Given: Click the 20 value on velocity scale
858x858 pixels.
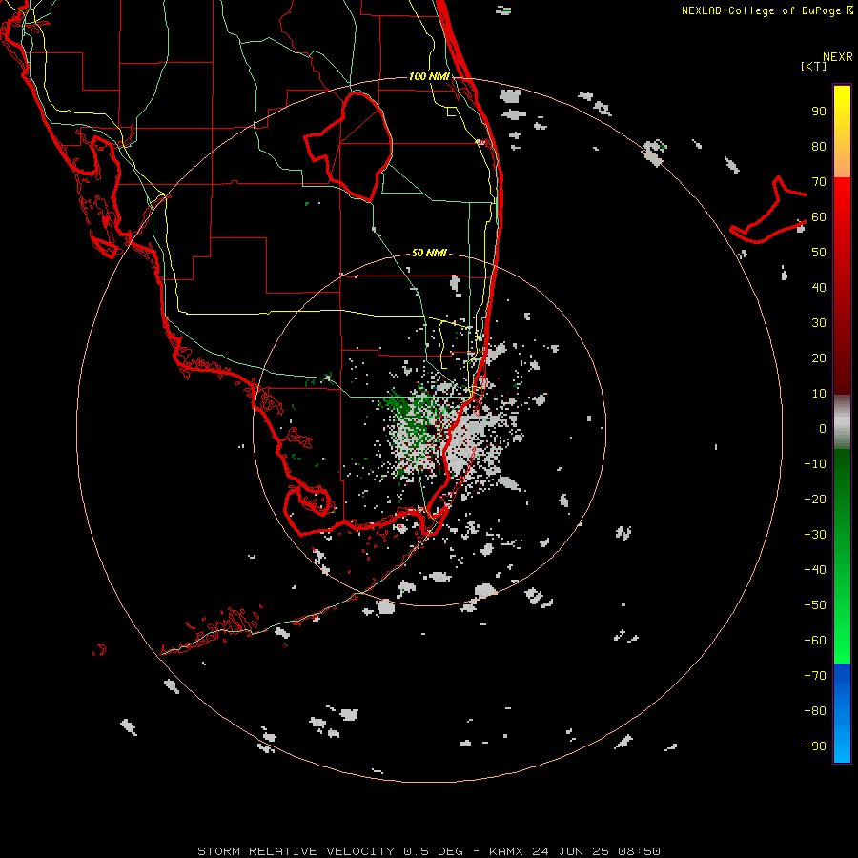Looking at the screenshot, I should [819, 358].
